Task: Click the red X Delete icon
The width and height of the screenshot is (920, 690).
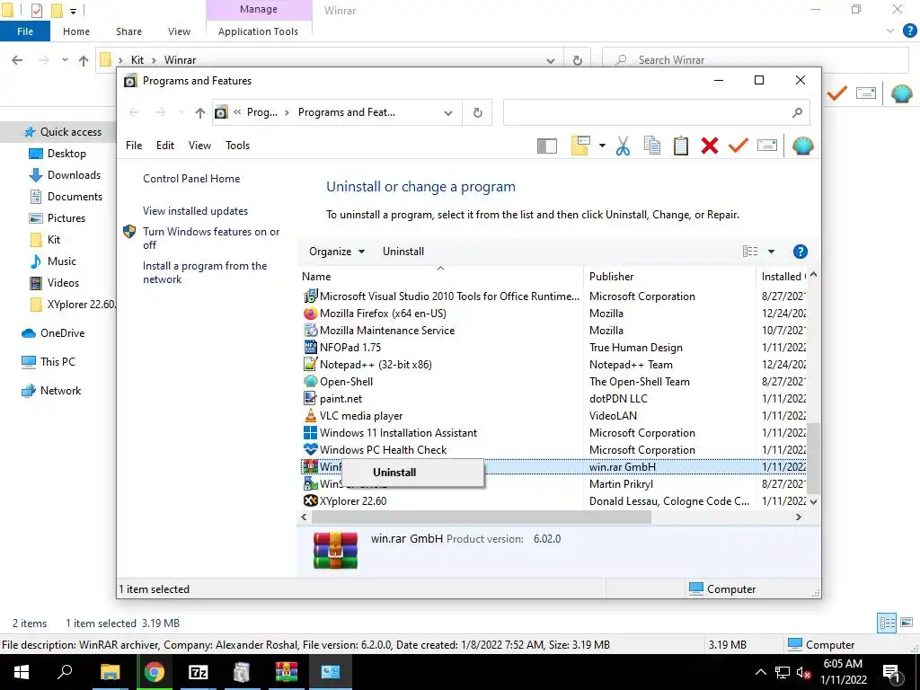Action: pos(710,146)
